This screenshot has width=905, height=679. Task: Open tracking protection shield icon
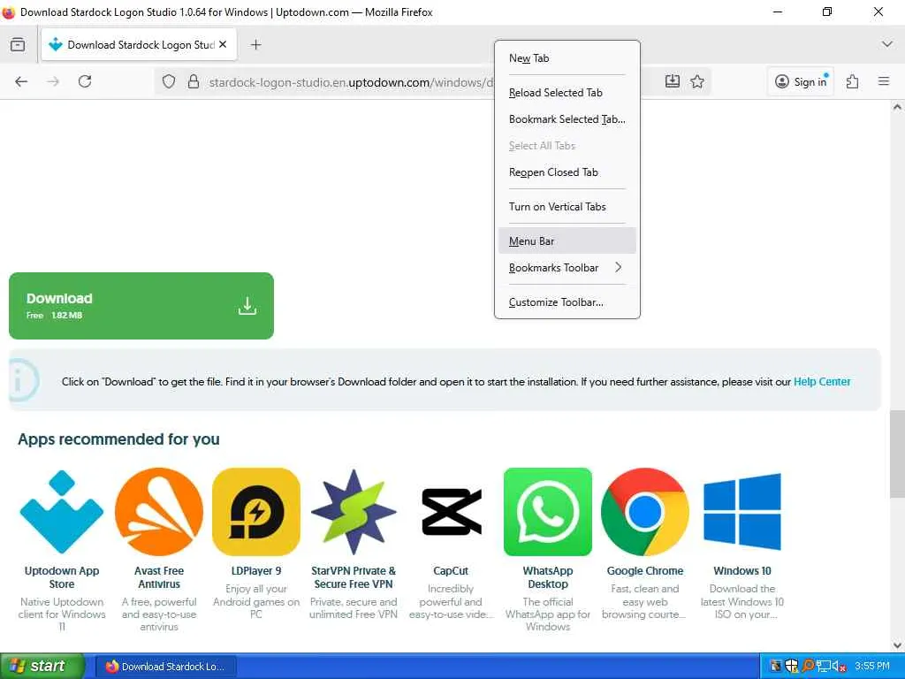coord(169,82)
